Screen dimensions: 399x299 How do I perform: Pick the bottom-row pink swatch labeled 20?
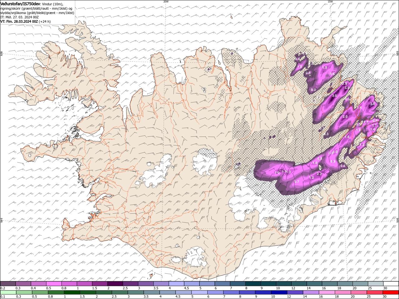(x=359, y=292)
